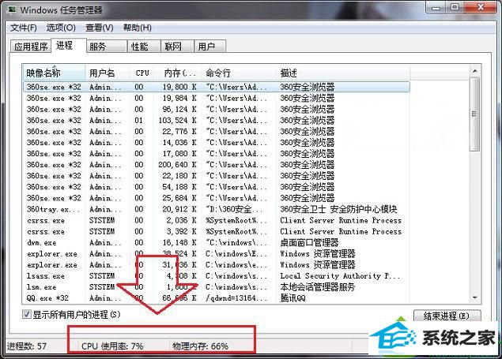Open the 性能 tab
This screenshot has width=502, height=359.
pyautogui.click(x=144, y=47)
